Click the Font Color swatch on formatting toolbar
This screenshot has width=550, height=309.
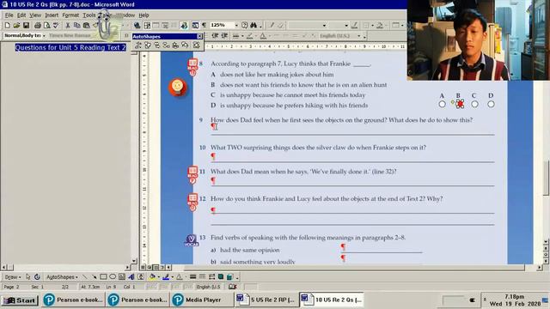pyautogui.click(x=263, y=36)
